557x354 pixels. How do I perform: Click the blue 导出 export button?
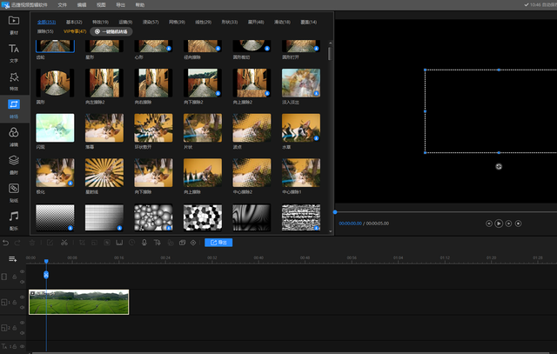(218, 243)
